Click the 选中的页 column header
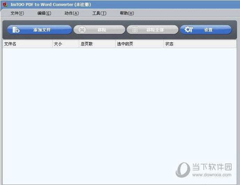This screenshot has width=240, height=185. click(x=140, y=44)
